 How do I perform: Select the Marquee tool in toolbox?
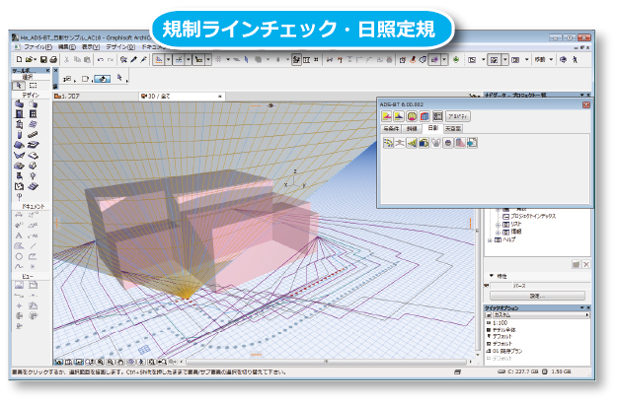pos(34,85)
